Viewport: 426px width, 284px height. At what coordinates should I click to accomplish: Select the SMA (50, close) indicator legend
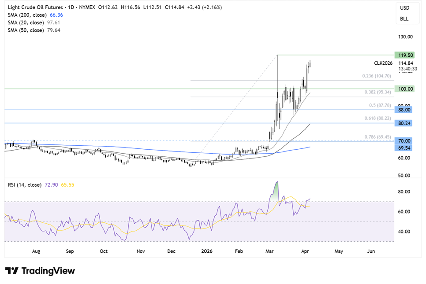[26, 30]
